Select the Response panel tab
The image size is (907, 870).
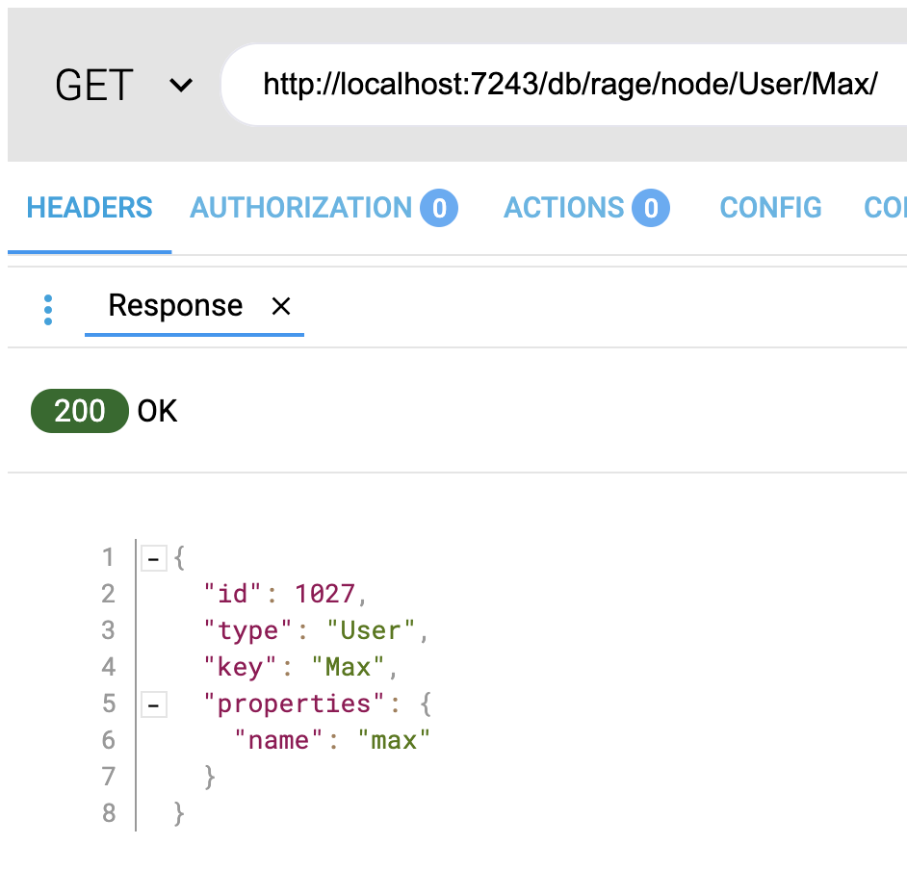click(175, 306)
